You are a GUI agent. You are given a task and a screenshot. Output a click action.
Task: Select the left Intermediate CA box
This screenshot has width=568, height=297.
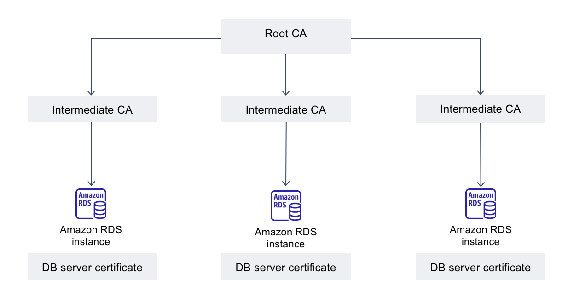[92, 109]
